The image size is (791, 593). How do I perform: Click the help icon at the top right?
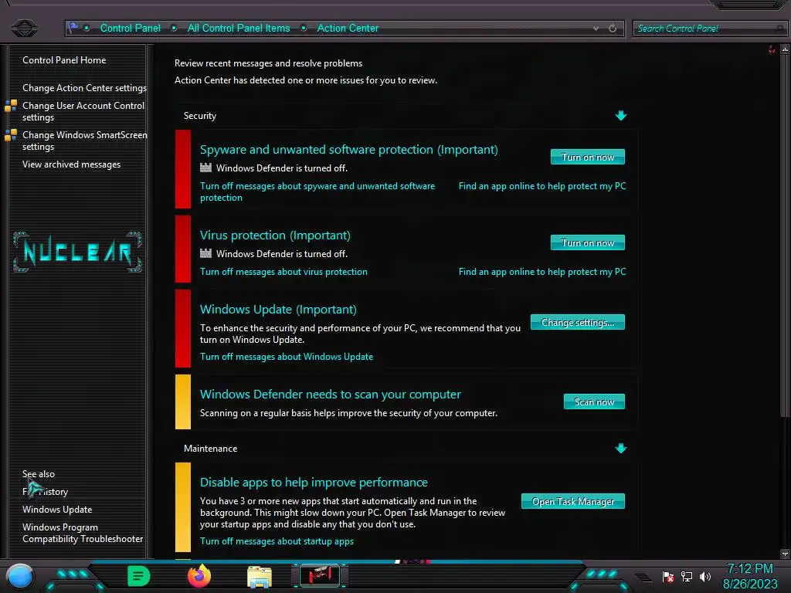[x=772, y=49]
